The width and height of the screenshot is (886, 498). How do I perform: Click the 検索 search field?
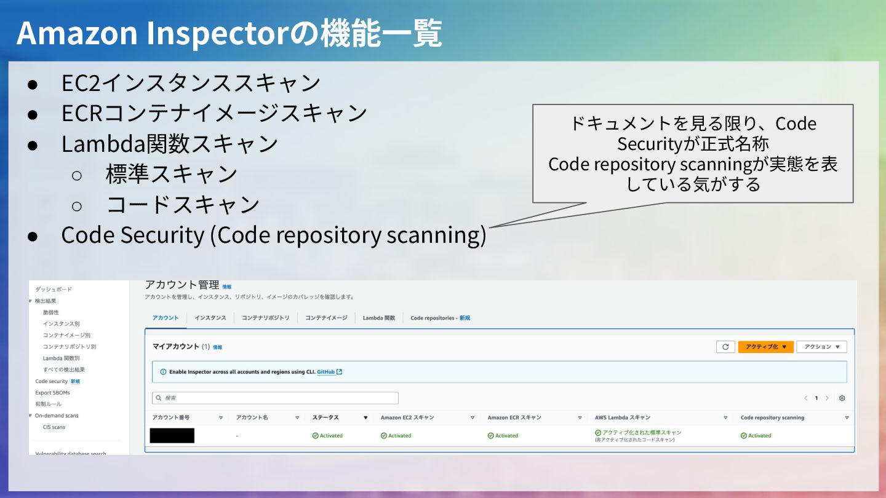[x=276, y=398]
